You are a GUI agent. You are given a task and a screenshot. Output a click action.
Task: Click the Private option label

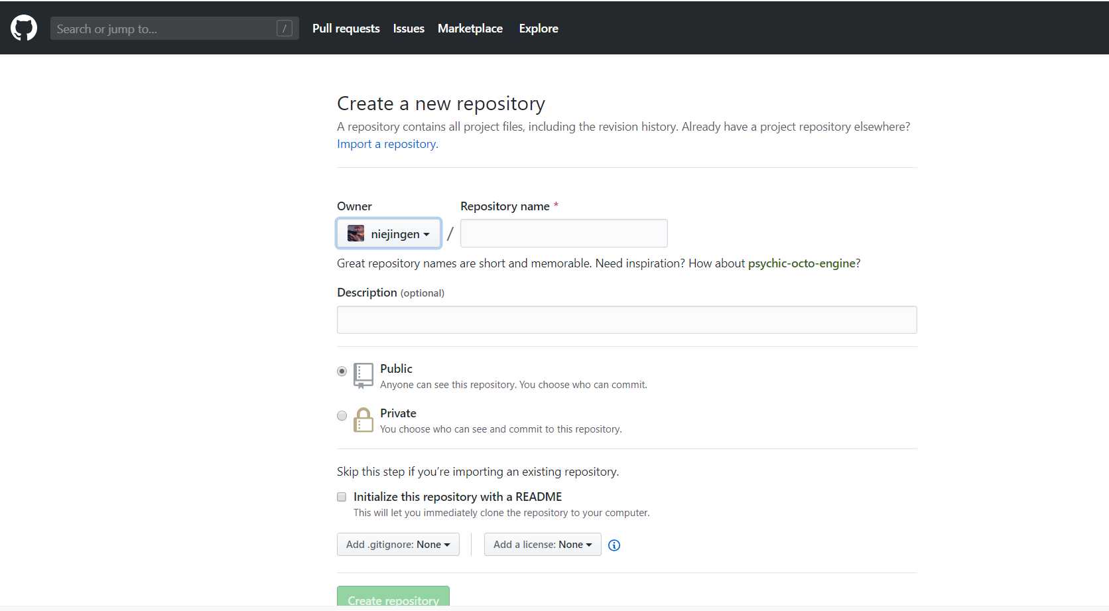coord(398,413)
